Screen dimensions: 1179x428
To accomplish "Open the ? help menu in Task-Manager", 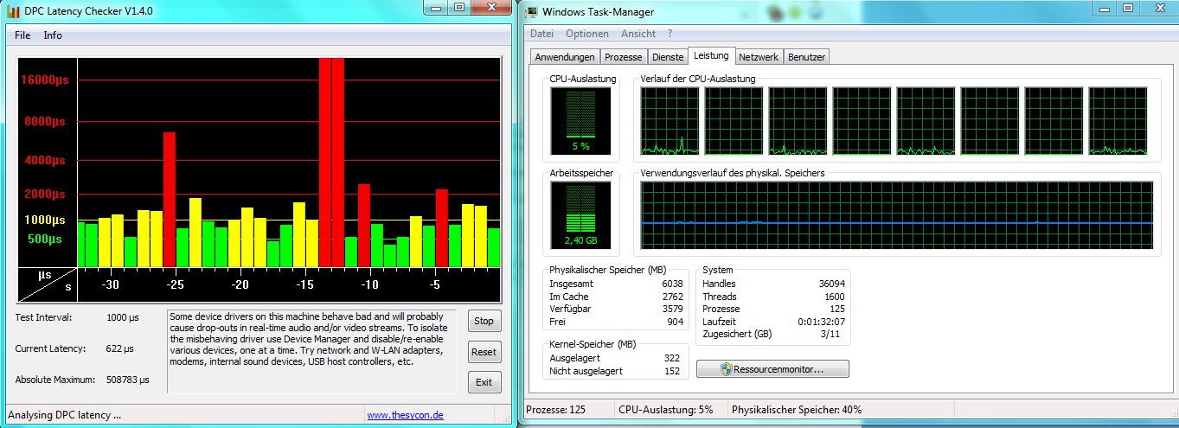I will 670,34.
